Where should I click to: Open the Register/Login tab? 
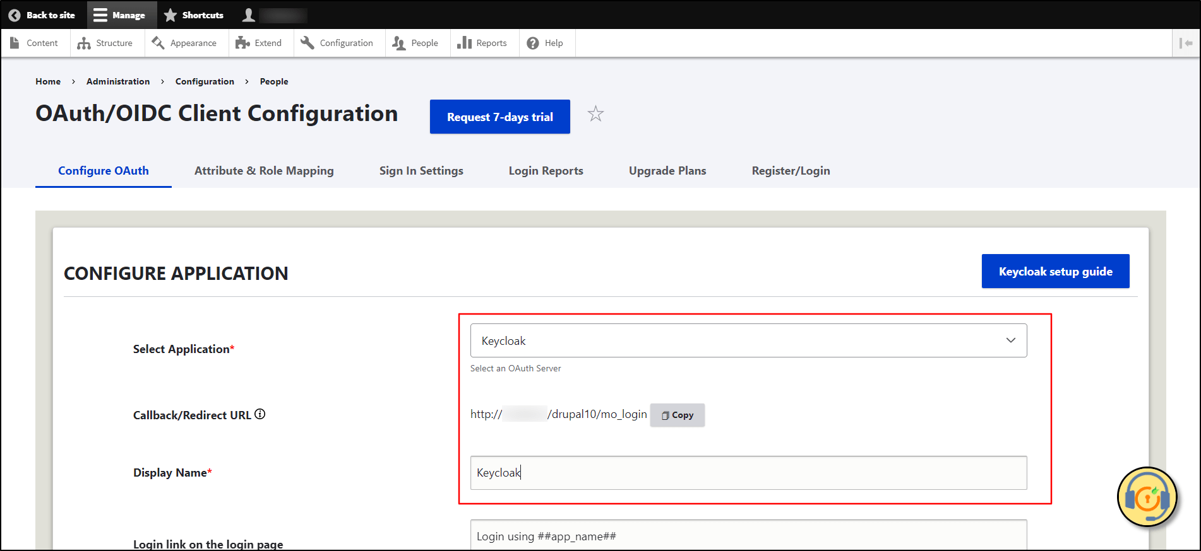click(791, 171)
